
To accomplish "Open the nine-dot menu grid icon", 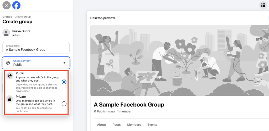I will coord(263,5).
